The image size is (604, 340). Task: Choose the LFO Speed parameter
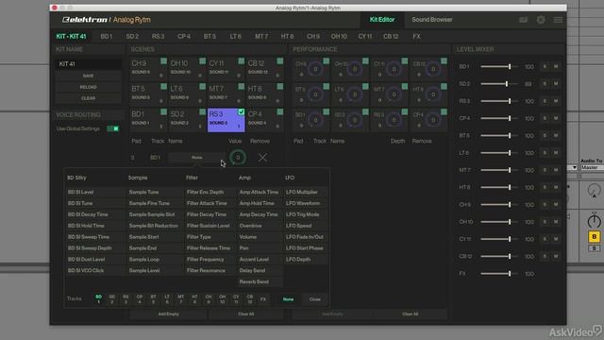tap(306, 226)
